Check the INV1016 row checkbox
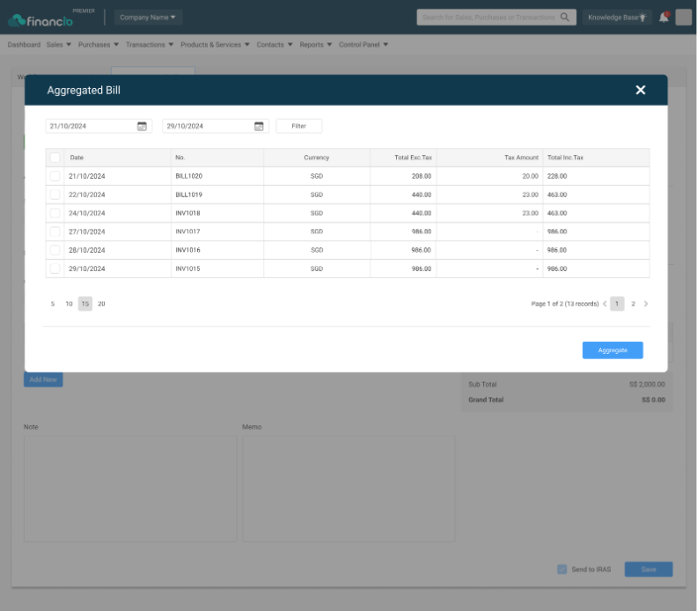The width and height of the screenshot is (697, 611). coord(55,250)
